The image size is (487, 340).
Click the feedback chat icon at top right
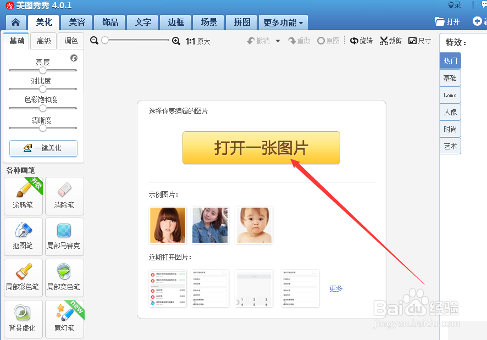click(x=484, y=4)
